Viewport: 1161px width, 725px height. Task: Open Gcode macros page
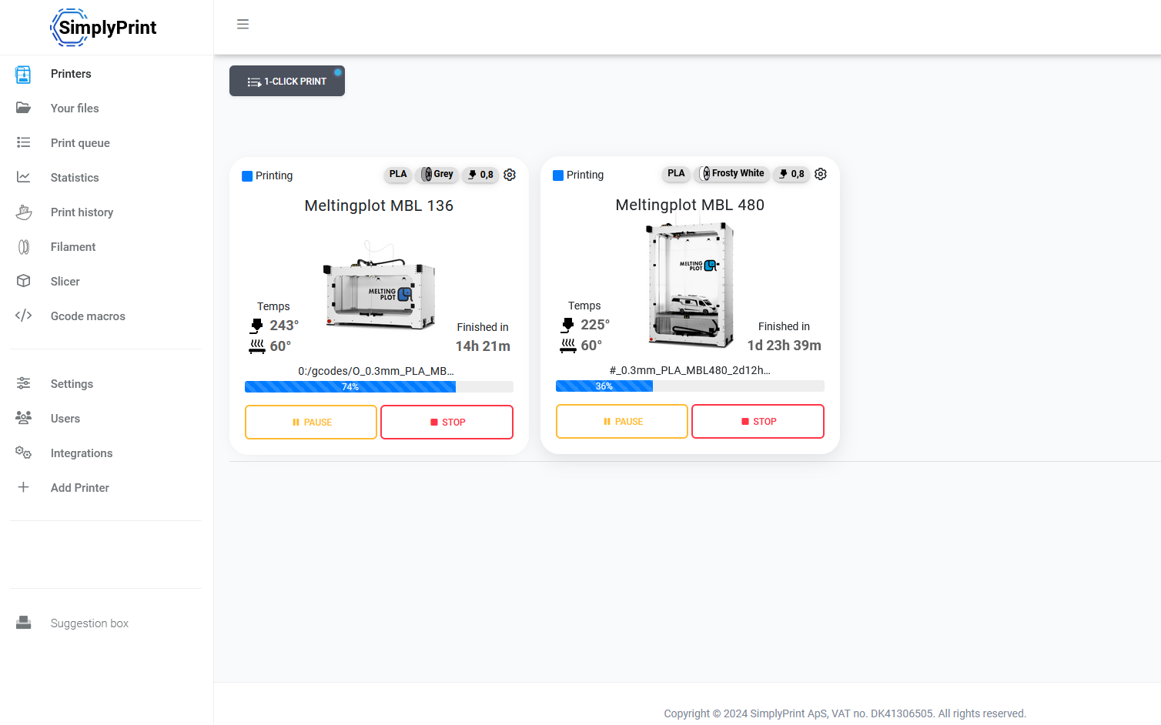click(88, 316)
